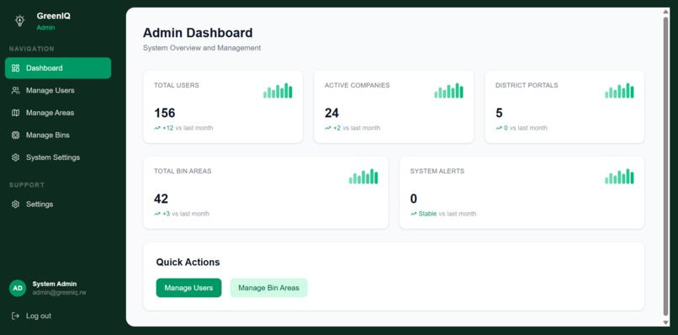Screen dimensions: 678x335
Task: Click the System Overview and Management subtitle
Action: pos(202,48)
